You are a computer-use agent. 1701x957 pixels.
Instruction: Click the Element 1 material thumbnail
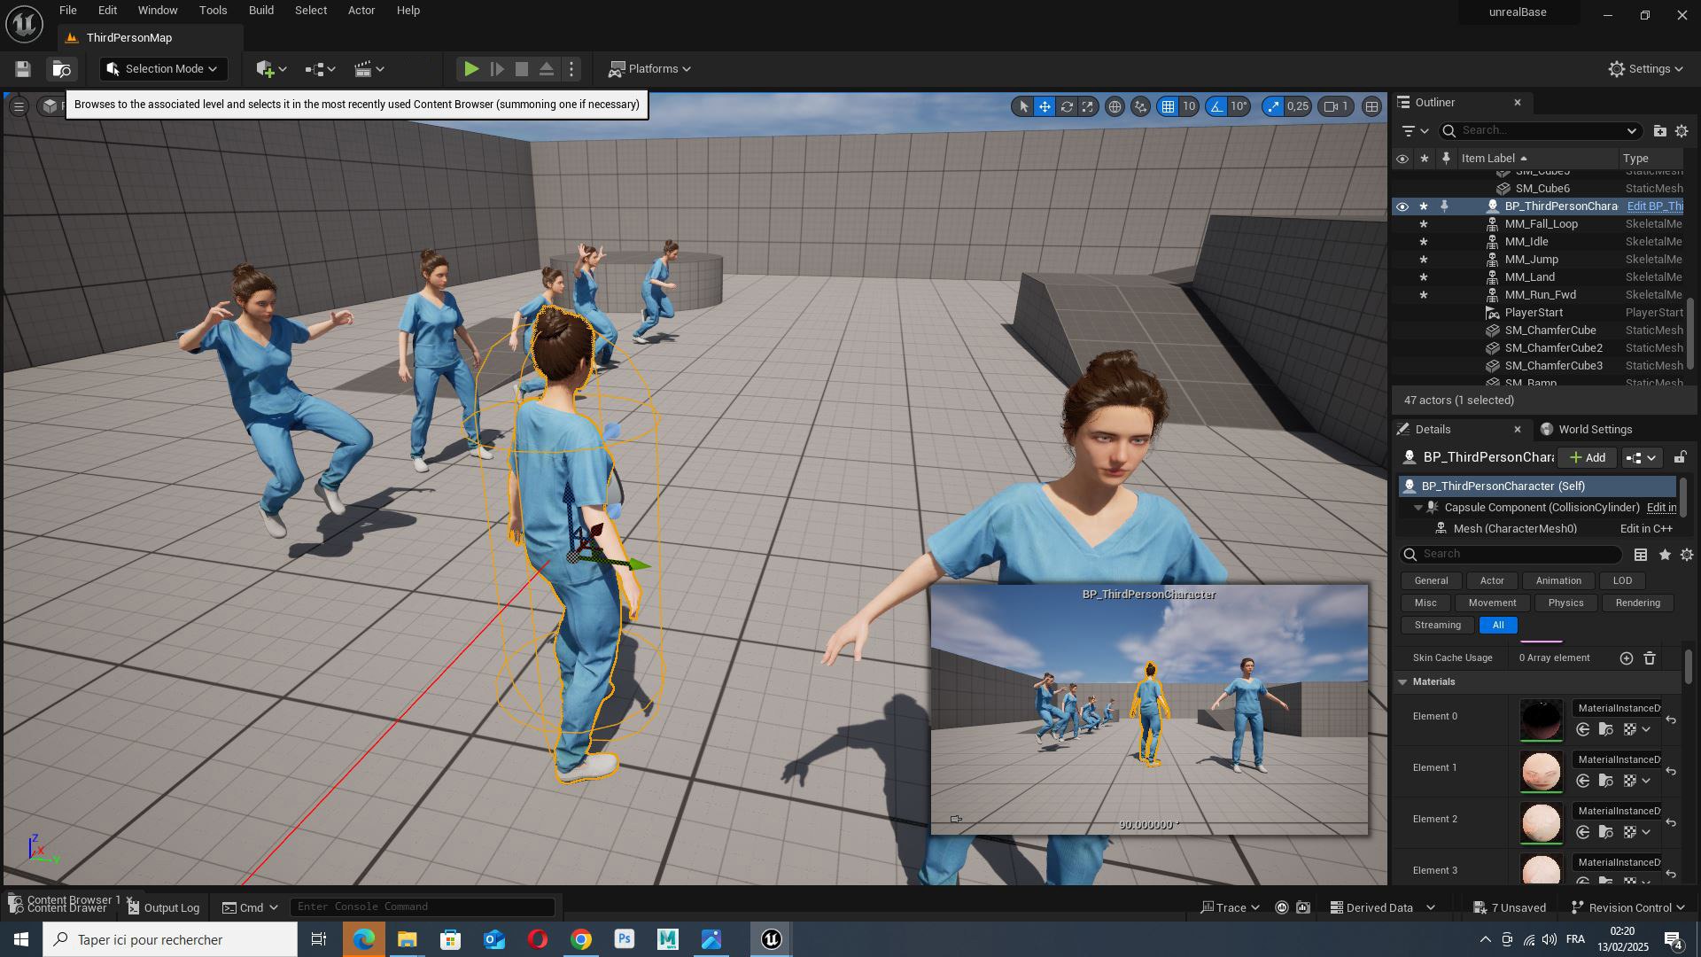(x=1541, y=771)
